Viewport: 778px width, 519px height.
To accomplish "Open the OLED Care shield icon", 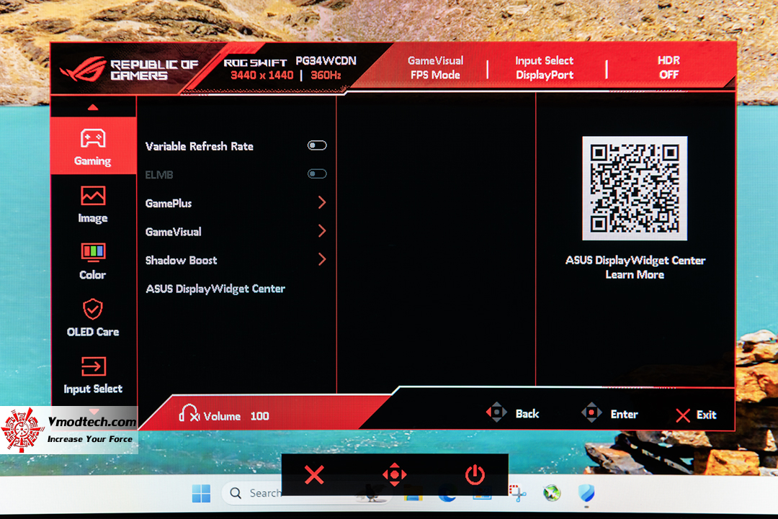I will (x=93, y=310).
